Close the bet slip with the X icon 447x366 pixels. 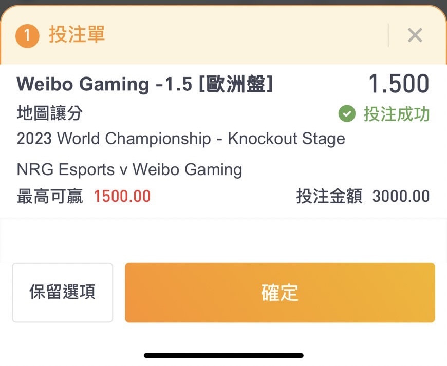pos(415,35)
